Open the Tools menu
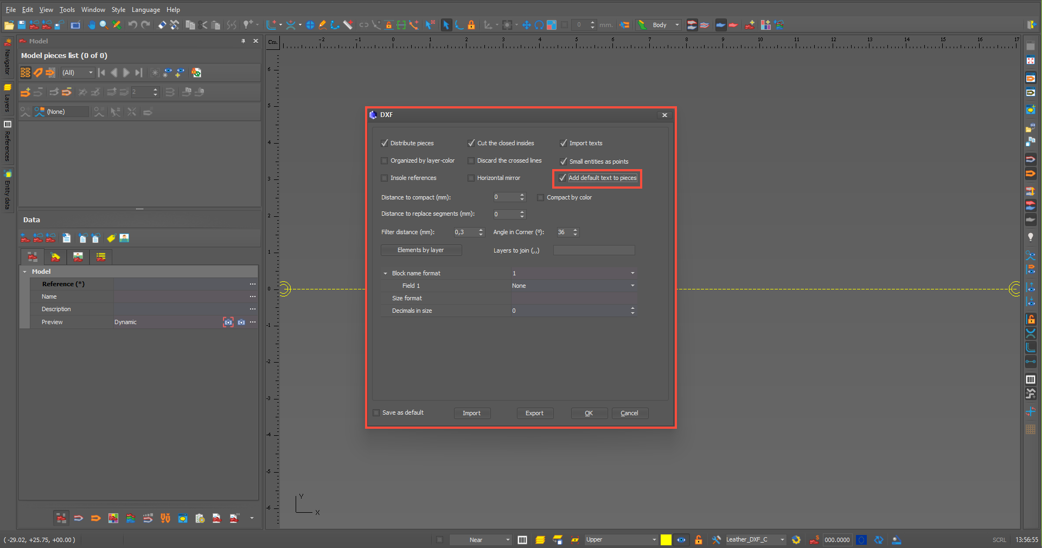This screenshot has width=1042, height=548. click(67, 10)
